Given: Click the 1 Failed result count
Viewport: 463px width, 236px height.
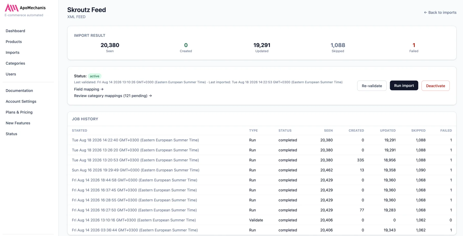Looking at the screenshot, I should 414,45.
